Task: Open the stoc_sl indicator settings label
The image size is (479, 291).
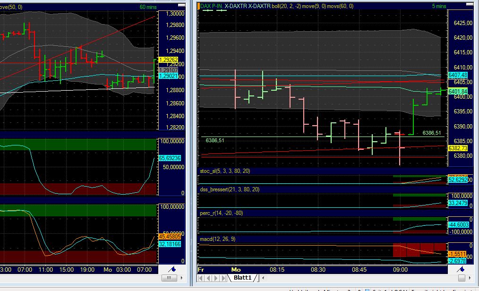Action: pyautogui.click(x=225, y=171)
